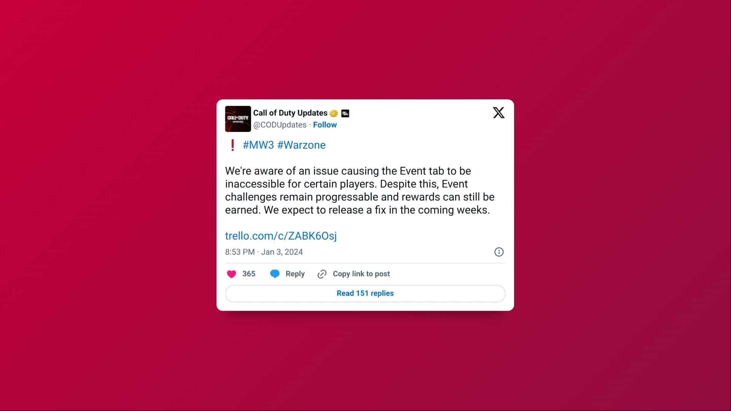Screen dimensions: 731x411
Task: Click the chain link copy icon
Action: (x=322, y=274)
